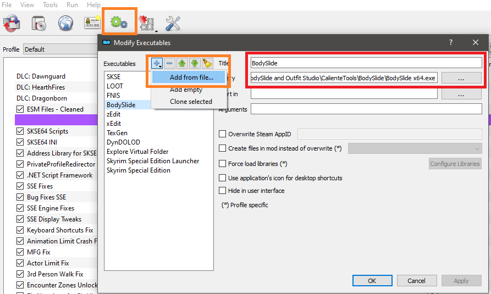Open the Profiles ID card toolbar icon
Image resolution: width=491 pixels, height=294 pixels.
92,23
